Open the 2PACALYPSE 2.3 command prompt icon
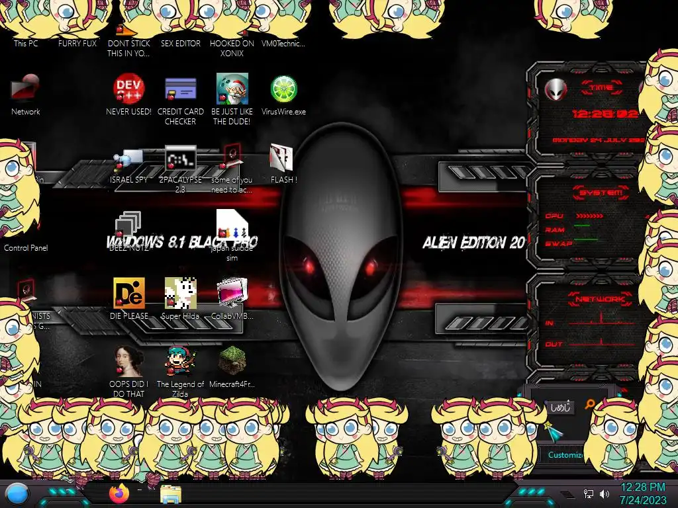 tap(180, 157)
